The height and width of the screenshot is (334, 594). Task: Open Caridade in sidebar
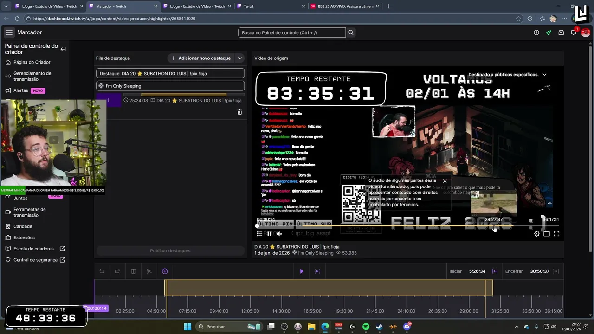pos(23,226)
